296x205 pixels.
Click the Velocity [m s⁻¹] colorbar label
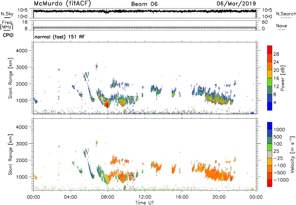pos(292,154)
